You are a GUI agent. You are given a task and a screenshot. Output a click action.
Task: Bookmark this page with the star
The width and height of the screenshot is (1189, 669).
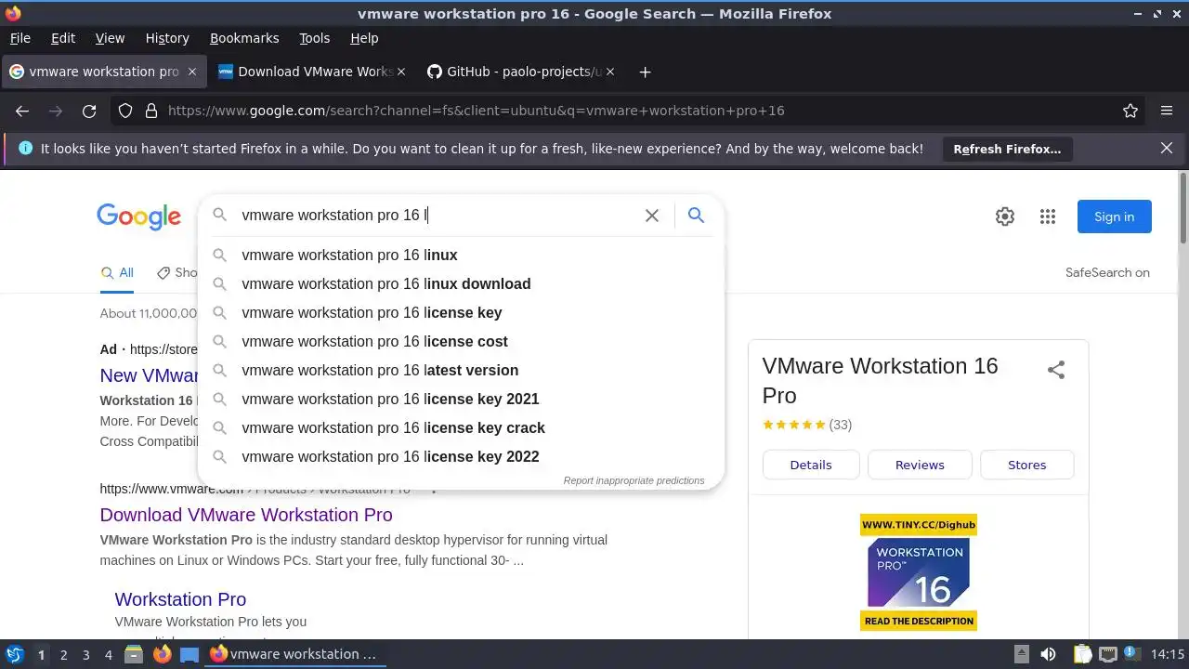pos(1130,111)
